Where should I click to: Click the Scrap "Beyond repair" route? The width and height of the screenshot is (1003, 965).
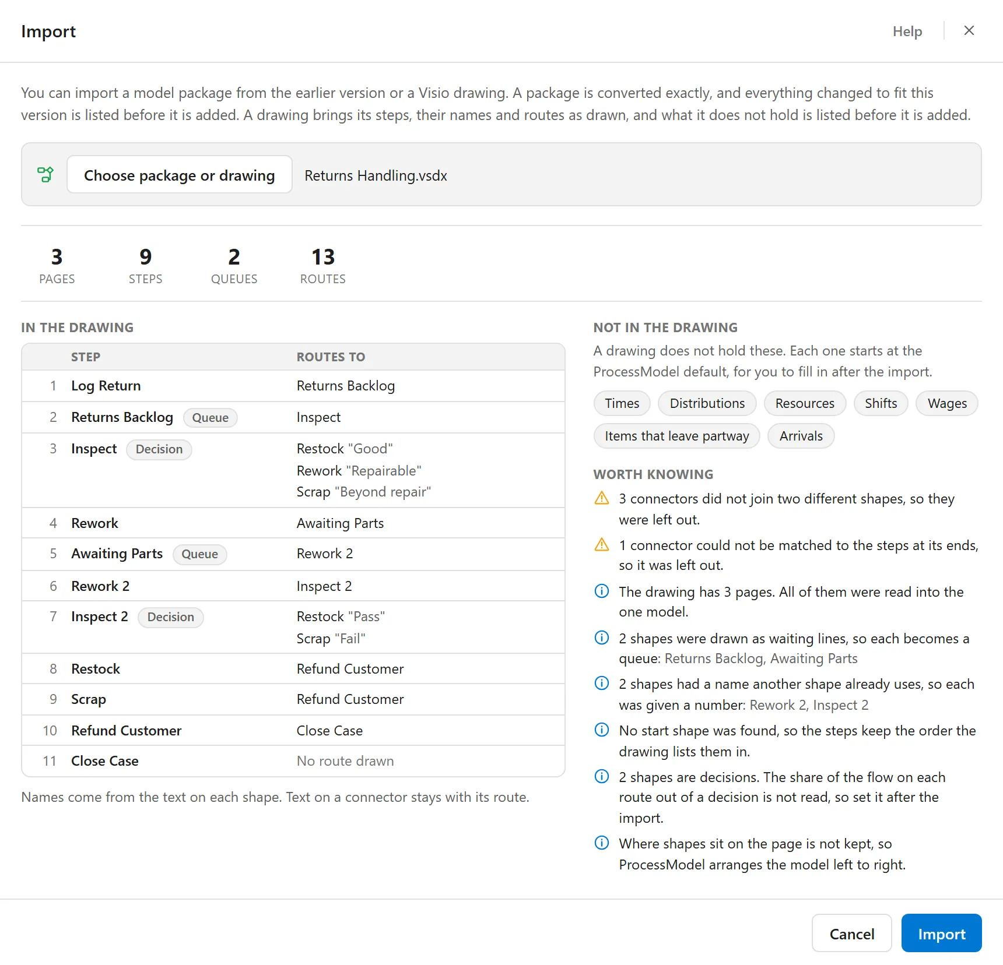(363, 492)
